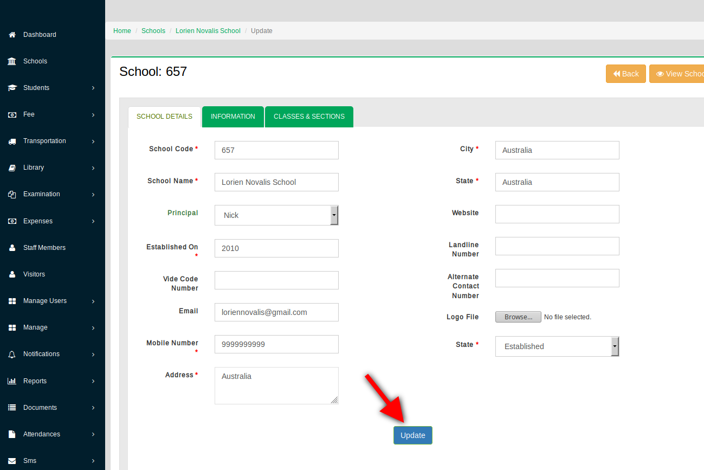The image size is (704, 470).
Task: Click the Reports bar chart icon
Action: (12, 381)
